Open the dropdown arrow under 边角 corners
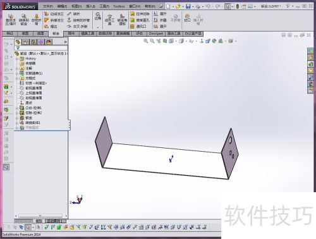 [x=97, y=27]
